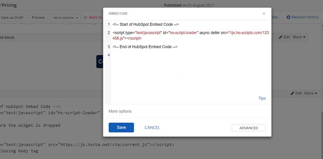Save the embed code
323x159 pixels.
click(121, 127)
